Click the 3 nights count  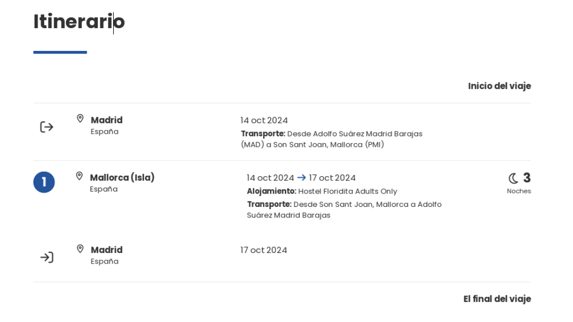pos(527,178)
